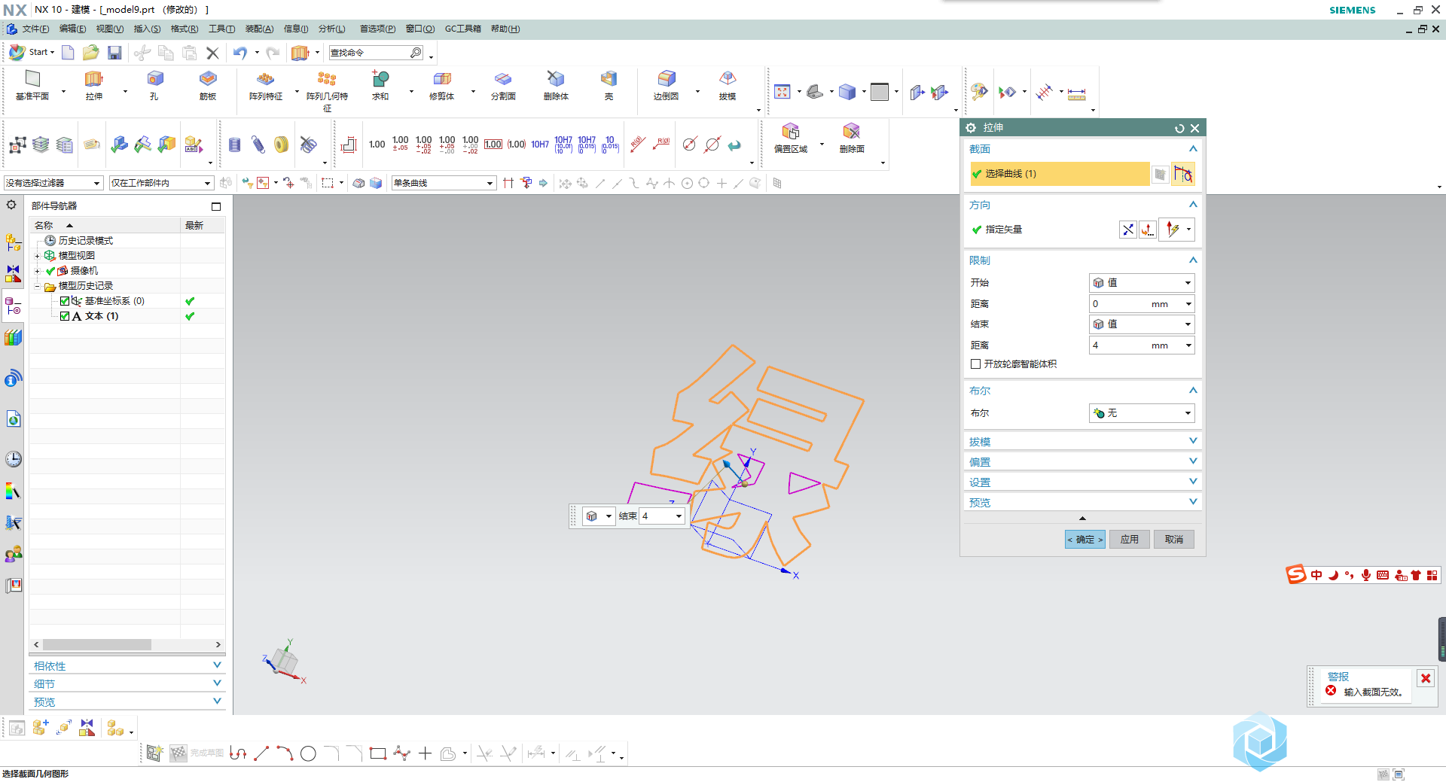The image size is (1446, 782).
Task: Dismiss the 警报 alert with red X
Action: click(x=1426, y=678)
